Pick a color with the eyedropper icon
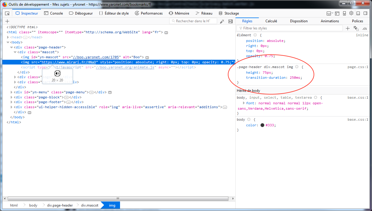This screenshot has height=211, width=372. (222, 21)
